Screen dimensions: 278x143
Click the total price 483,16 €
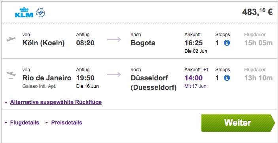pos(257,12)
